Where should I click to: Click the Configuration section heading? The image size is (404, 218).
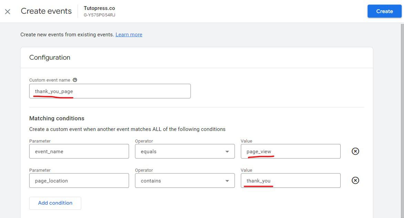pos(50,57)
